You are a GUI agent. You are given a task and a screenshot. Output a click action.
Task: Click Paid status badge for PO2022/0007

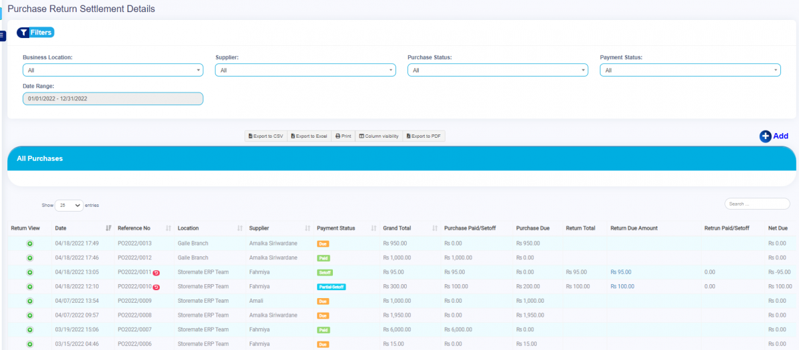(324, 330)
